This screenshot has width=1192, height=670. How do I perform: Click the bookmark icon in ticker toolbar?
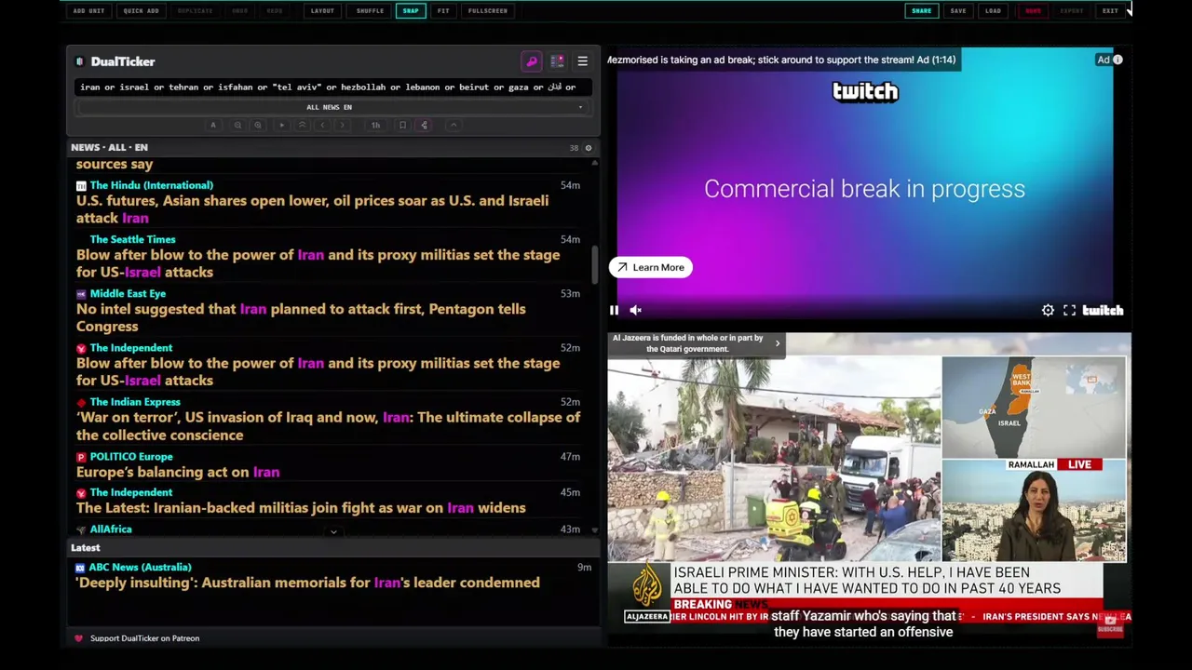(402, 125)
